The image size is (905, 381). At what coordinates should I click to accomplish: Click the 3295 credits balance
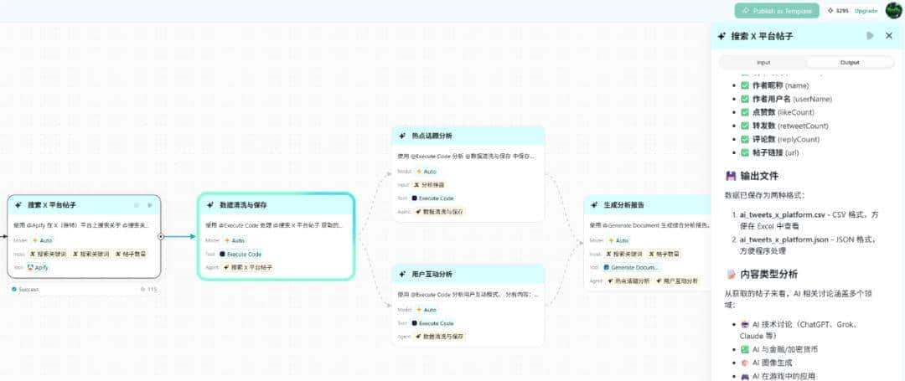pyautogui.click(x=842, y=11)
